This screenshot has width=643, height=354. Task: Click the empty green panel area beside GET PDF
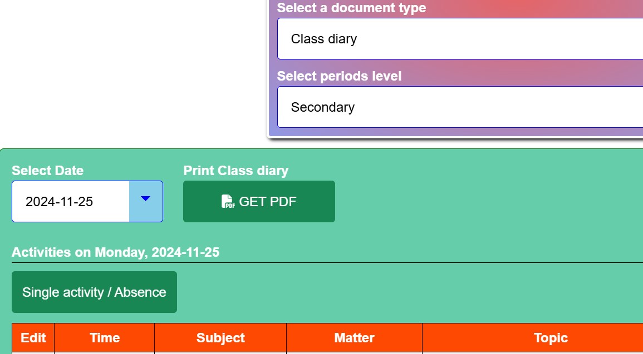488,201
